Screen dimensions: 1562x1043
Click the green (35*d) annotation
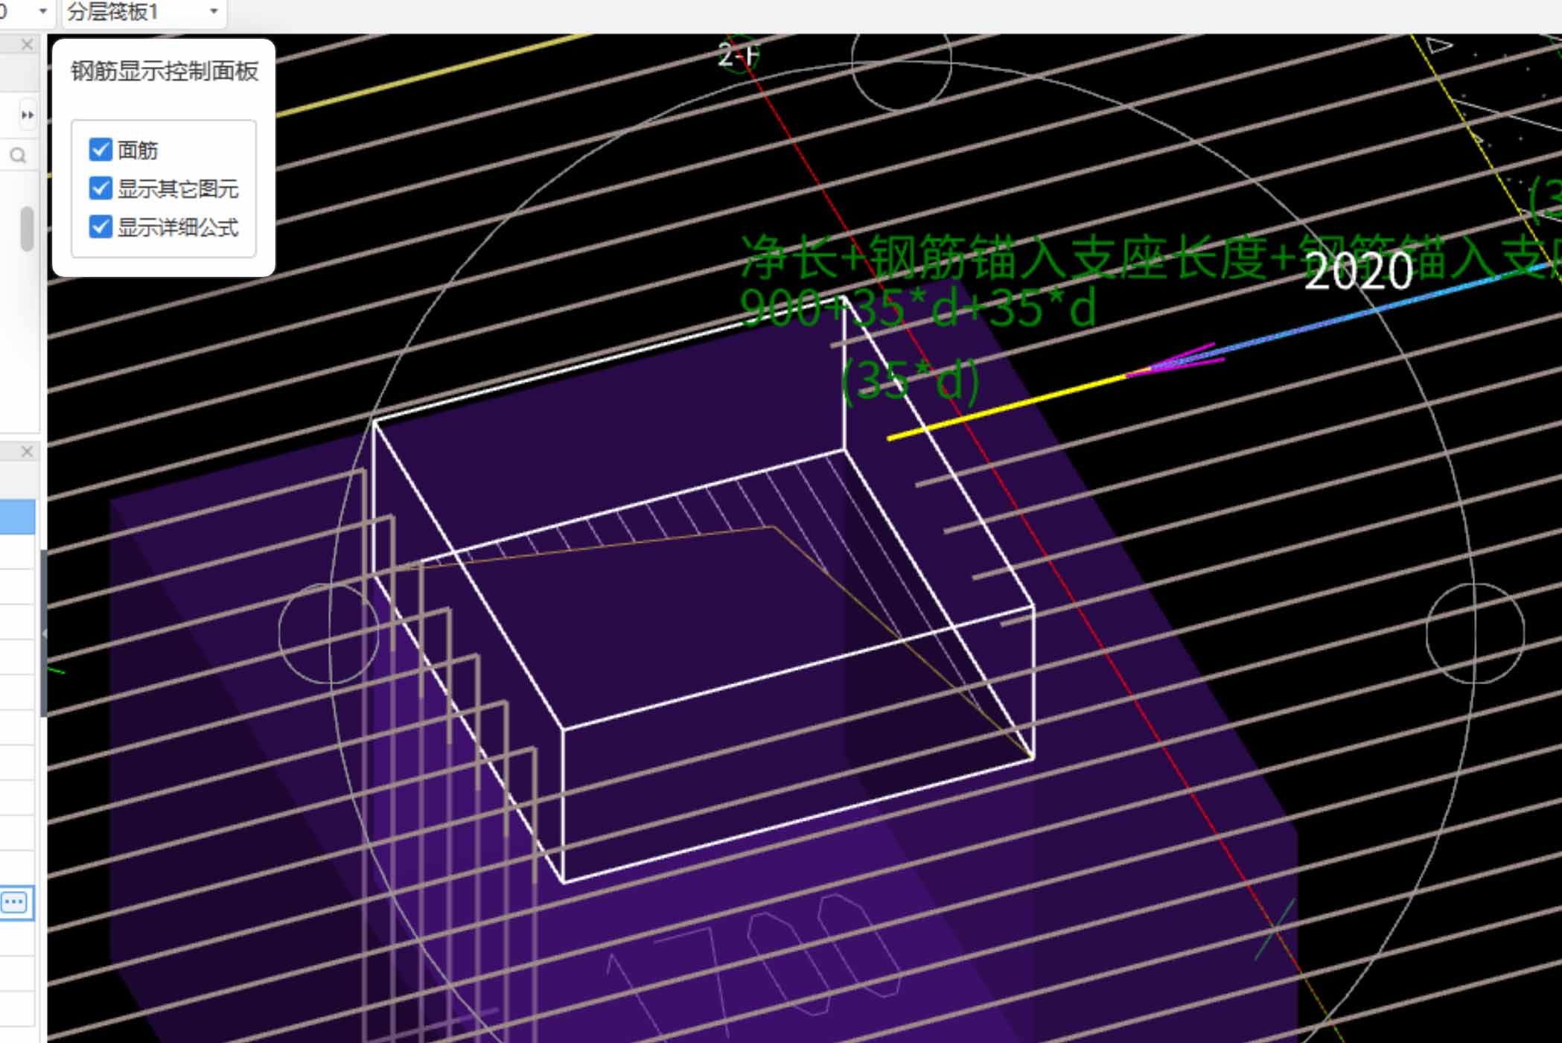(910, 380)
